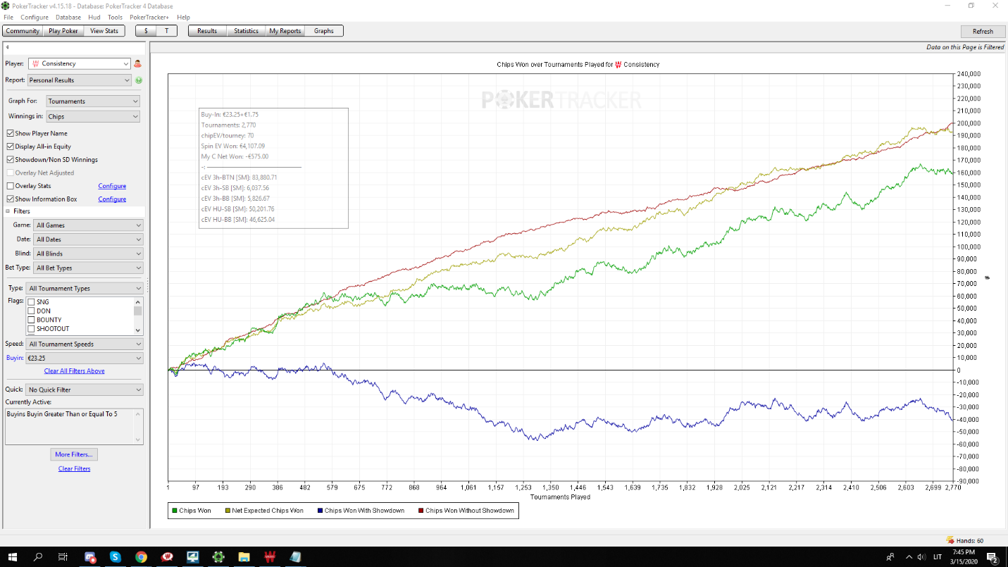Image resolution: width=1008 pixels, height=567 pixels.
Task: Open the Quick filter dropdown
Action: point(84,390)
